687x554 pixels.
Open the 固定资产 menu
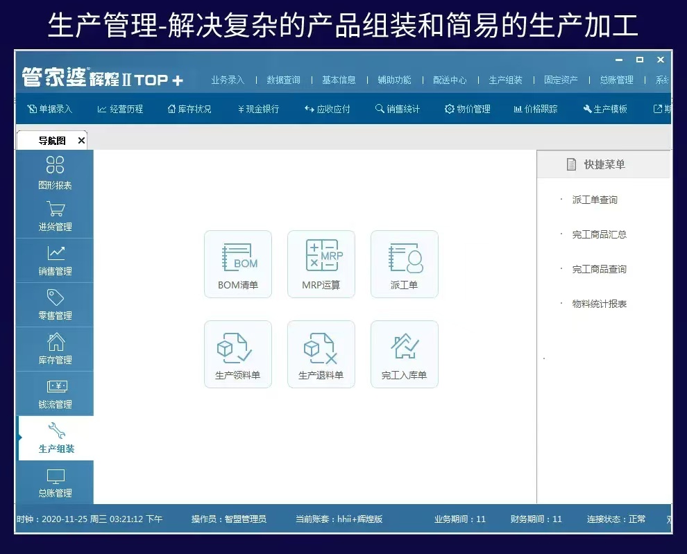tap(561, 80)
